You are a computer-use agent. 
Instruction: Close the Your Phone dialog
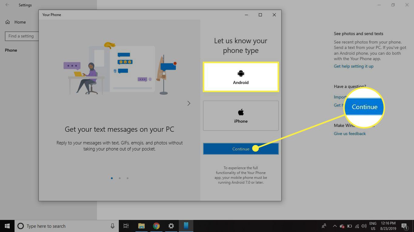(274, 15)
